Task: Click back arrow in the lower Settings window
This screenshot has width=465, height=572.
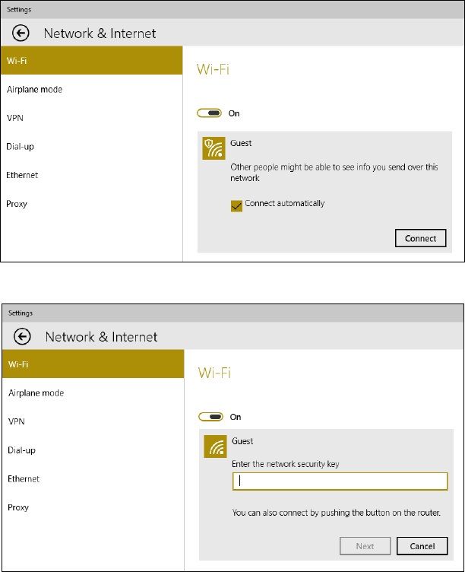Action: 23,336
